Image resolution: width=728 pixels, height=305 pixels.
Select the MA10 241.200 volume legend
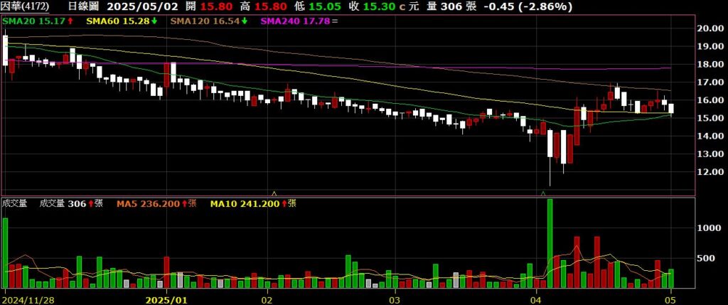click(x=254, y=203)
